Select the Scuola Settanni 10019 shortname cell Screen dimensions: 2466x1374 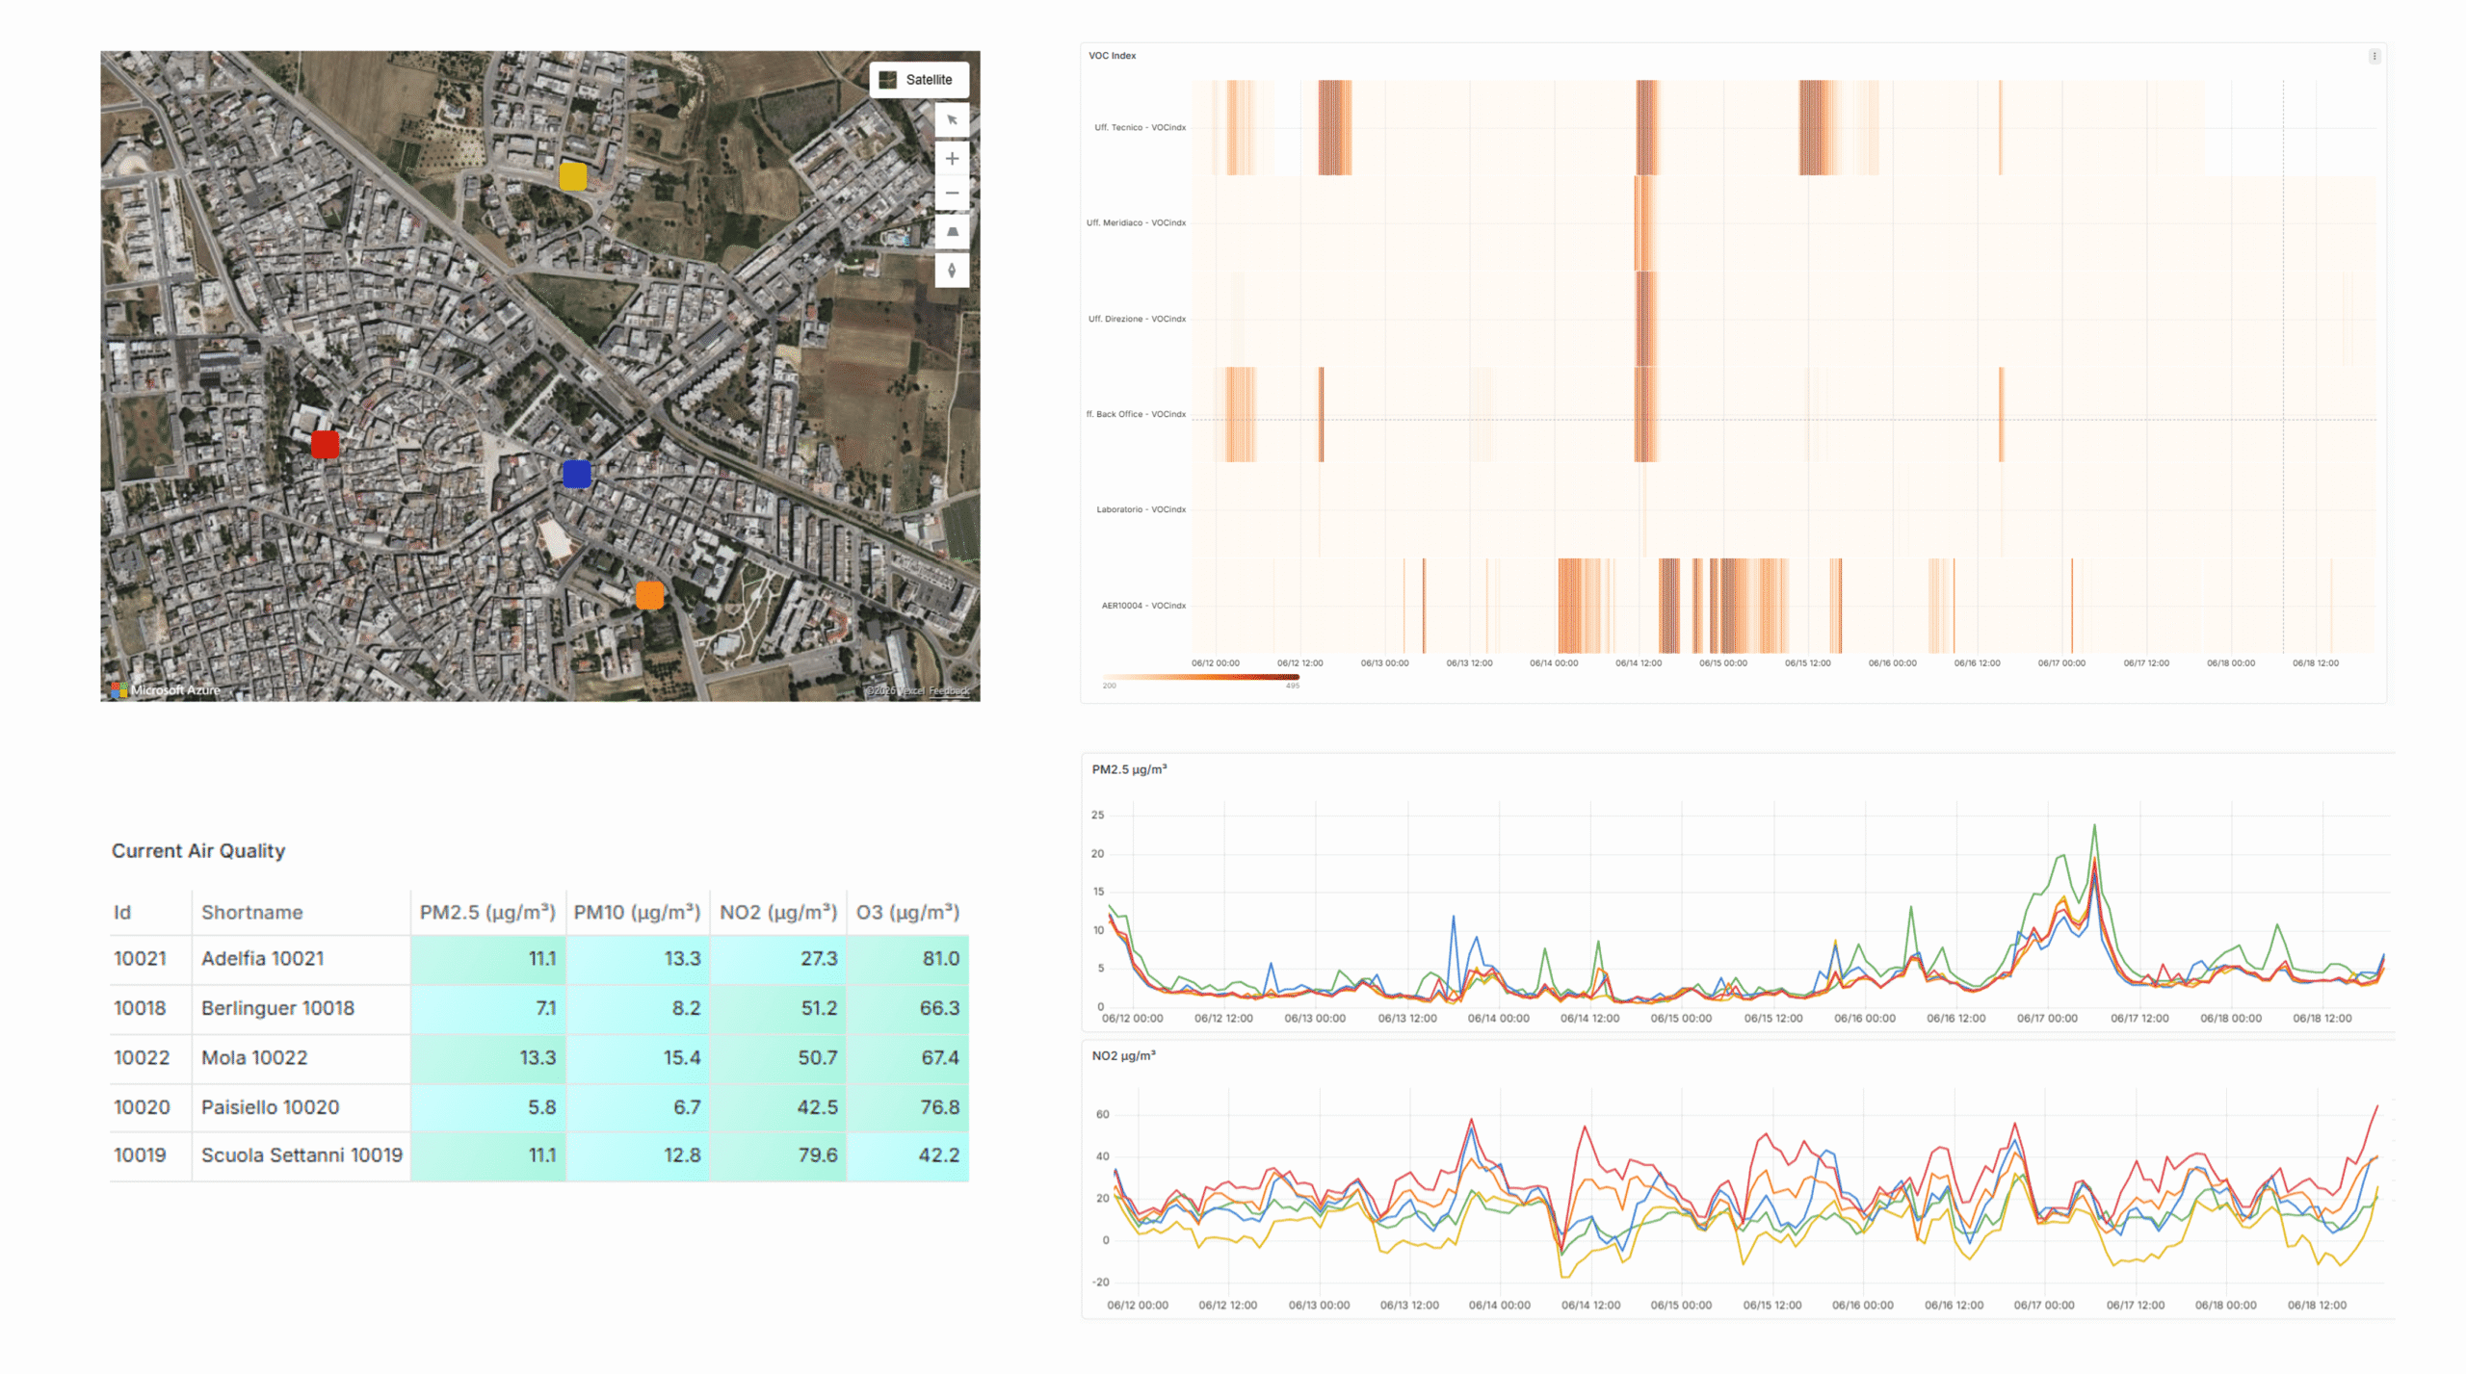pos(301,1155)
